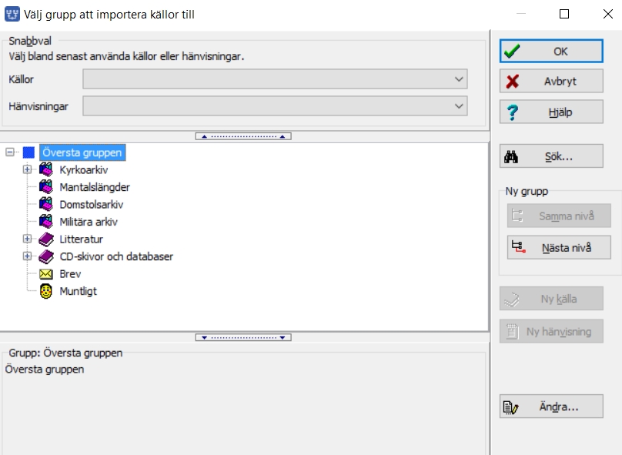The width and height of the screenshot is (622, 455).
Task: Maximize the dialog window
Action: [x=564, y=15]
